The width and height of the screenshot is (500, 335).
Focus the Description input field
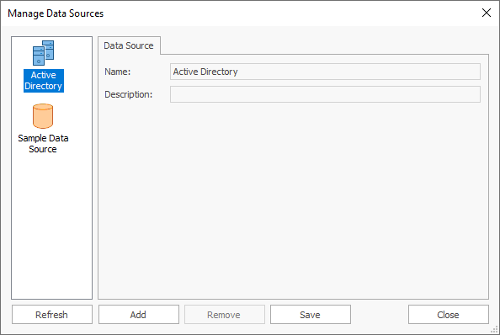click(325, 94)
